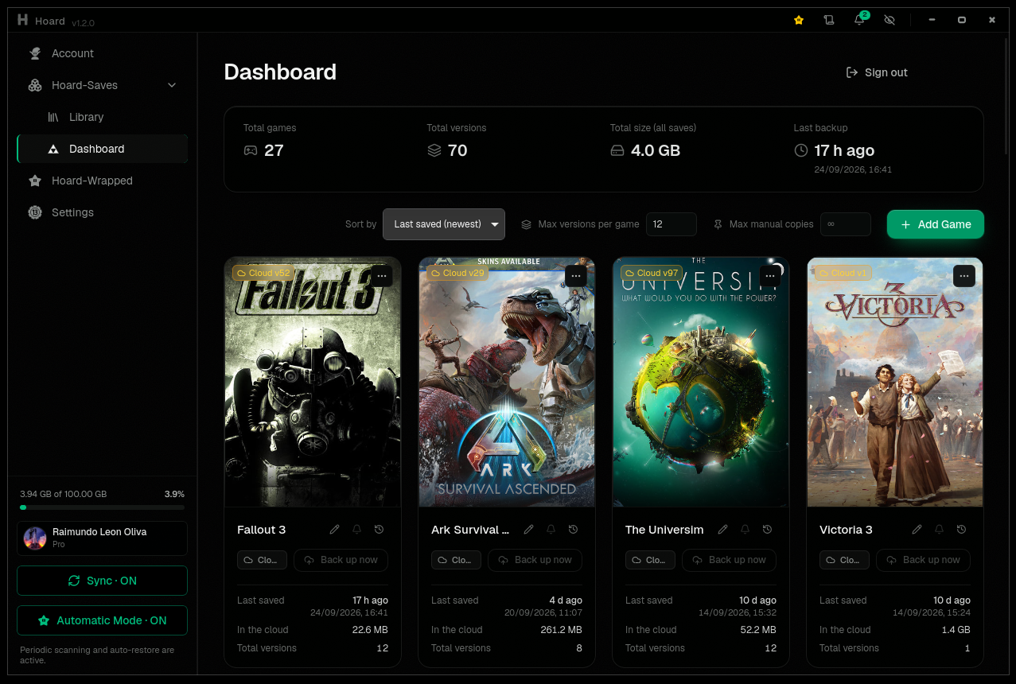The height and width of the screenshot is (684, 1016).
Task: Open version history icon for Ark Survival
Action: pyautogui.click(x=573, y=530)
